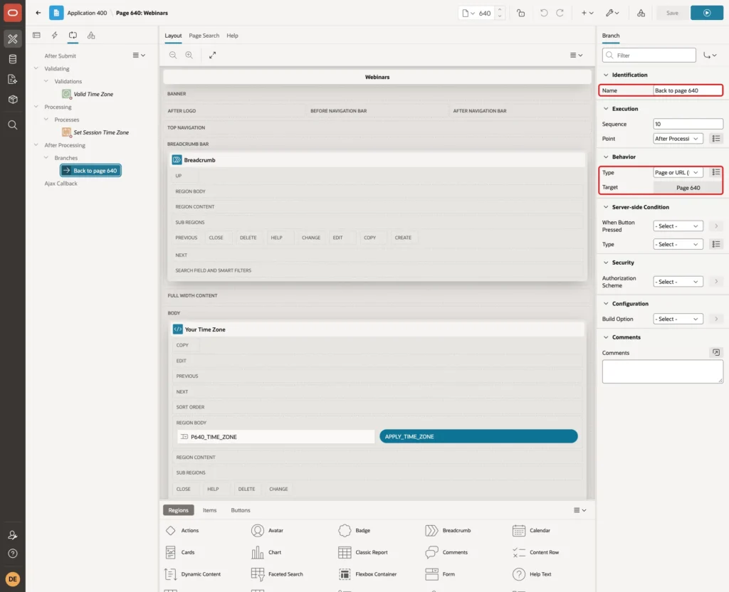
Task: Open SQL Workshop database icon
Action: [13, 59]
